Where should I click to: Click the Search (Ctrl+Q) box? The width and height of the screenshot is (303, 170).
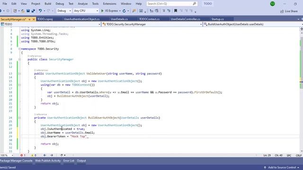(172, 4)
